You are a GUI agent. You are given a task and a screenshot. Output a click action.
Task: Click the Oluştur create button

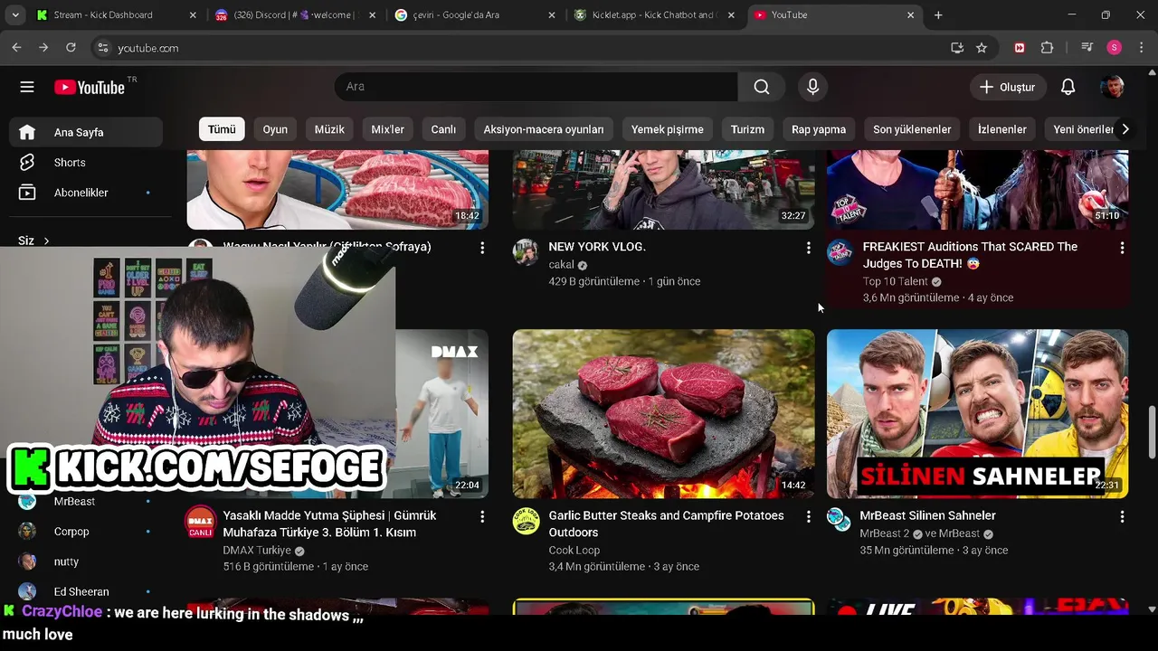pos(1008,87)
